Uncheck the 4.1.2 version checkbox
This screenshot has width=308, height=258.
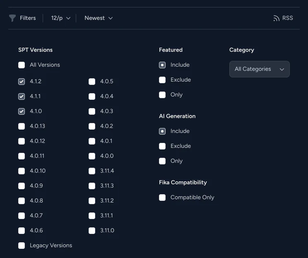(22, 82)
